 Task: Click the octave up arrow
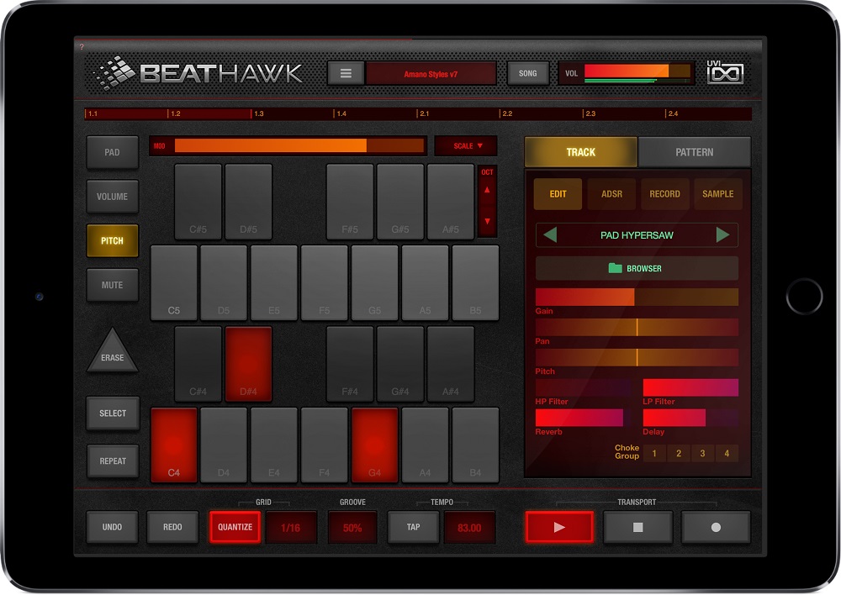(x=486, y=190)
